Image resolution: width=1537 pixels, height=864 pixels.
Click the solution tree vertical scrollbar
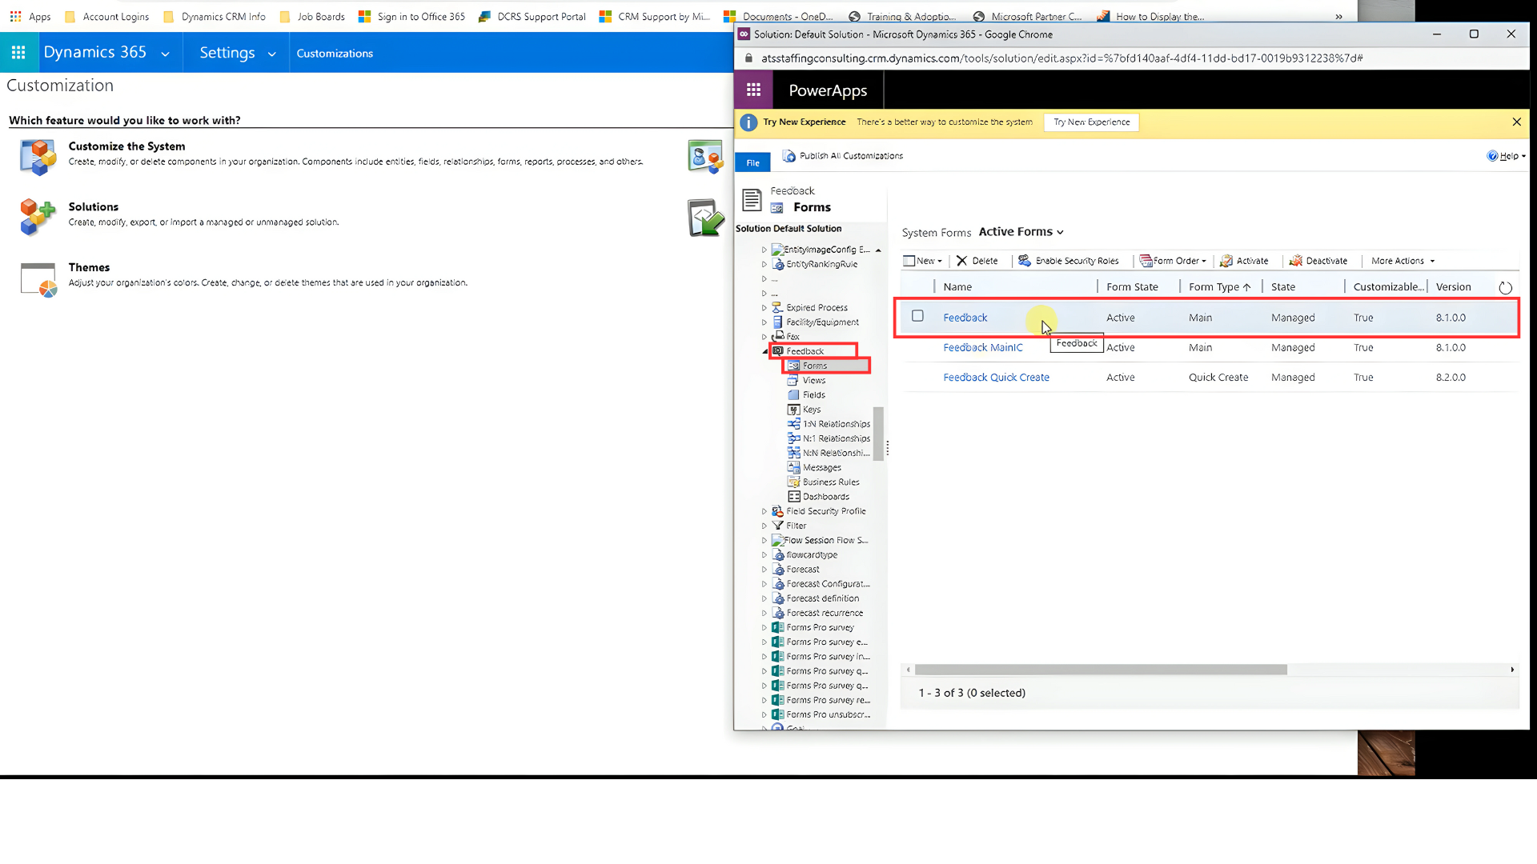[878, 434]
